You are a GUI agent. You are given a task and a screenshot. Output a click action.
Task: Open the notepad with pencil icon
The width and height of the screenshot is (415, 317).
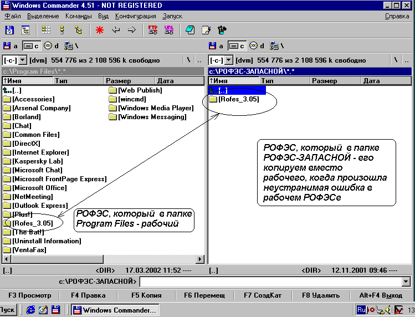point(206,30)
